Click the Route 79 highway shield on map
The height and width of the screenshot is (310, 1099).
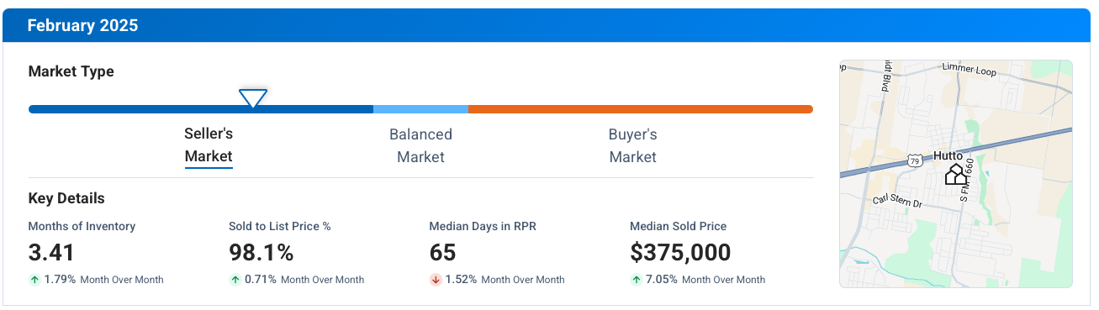915,160
